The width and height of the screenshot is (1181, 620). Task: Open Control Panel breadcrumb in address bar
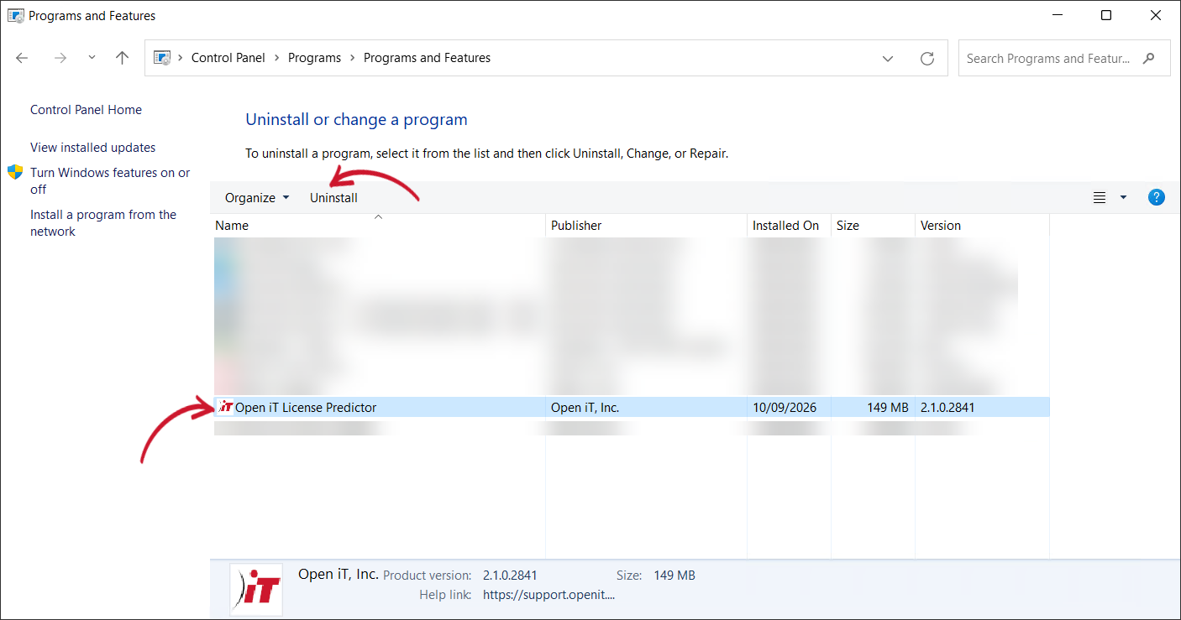(228, 58)
